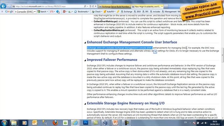Open the keys/tools taskbar icon
The width and height of the screenshot is (224, 126).
point(45,123)
